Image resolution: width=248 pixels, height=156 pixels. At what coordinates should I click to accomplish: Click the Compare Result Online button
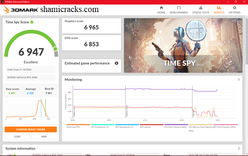click(31, 130)
